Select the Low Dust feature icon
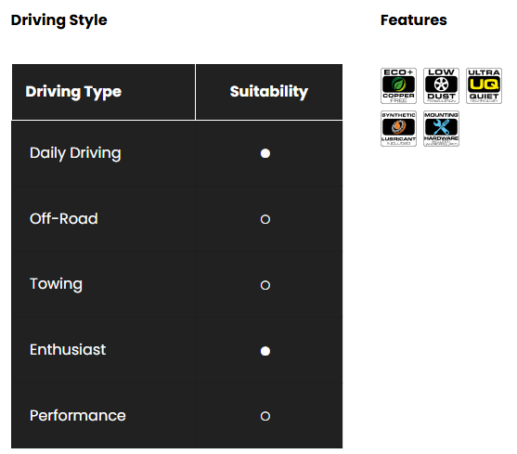517x454 pixels. pyautogui.click(x=441, y=85)
